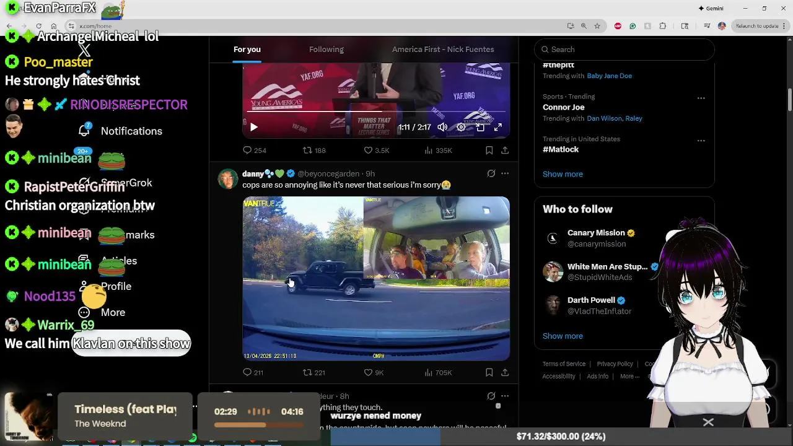Expand the More footer menu

point(629,377)
